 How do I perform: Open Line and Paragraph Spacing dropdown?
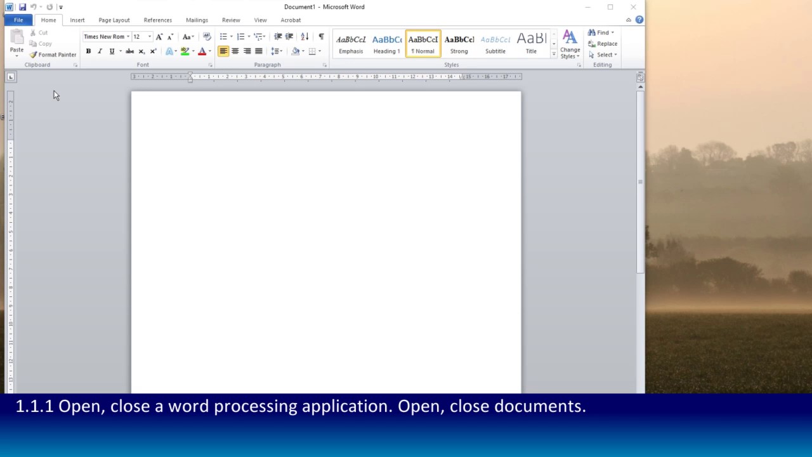(276, 51)
